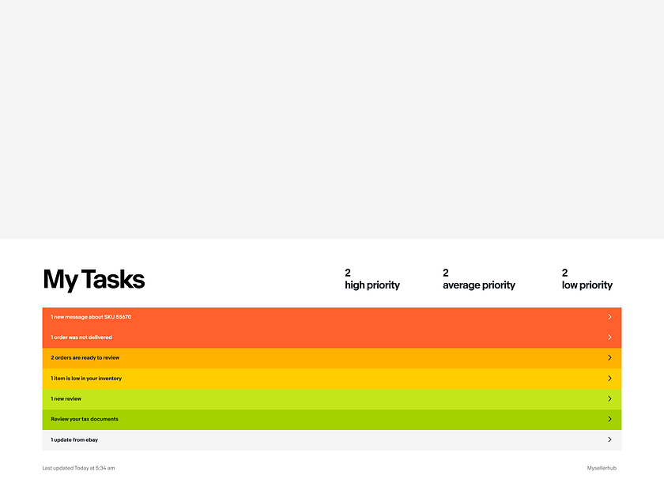Open the chevron on tax documents row
664x498 pixels.
tap(609, 419)
